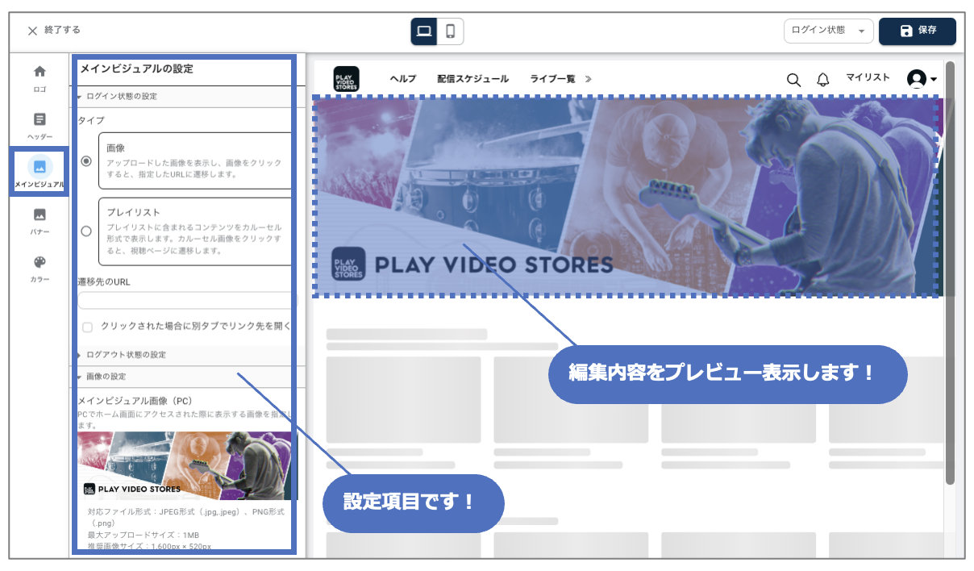The image size is (974, 571).
Task: Click 終了する to leave the editor
Action: pyautogui.click(x=62, y=31)
